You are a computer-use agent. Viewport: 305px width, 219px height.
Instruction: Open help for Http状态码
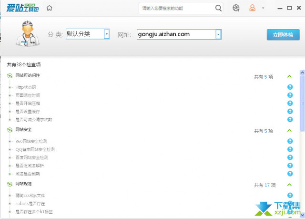(290, 87)
